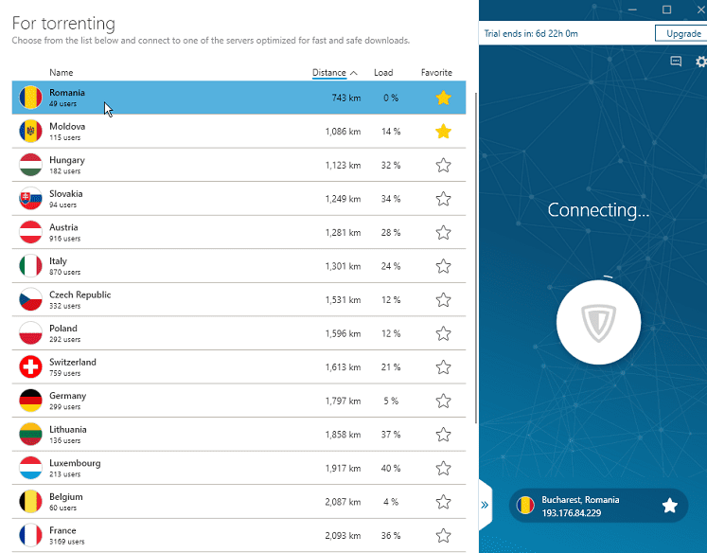Click the Czech Republic flag icon
This screenshot has width=707, height=553.
[30, 299]
